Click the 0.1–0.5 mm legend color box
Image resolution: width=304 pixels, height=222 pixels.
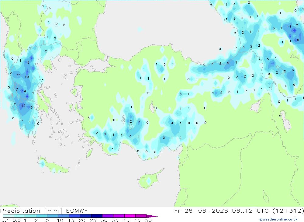tap(8, 216)
